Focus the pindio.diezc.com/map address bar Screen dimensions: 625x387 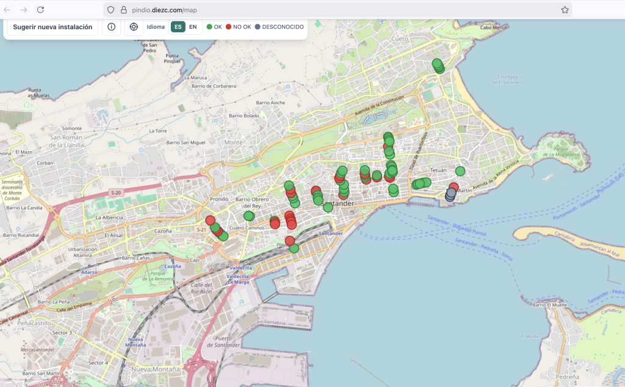[305, 10]
